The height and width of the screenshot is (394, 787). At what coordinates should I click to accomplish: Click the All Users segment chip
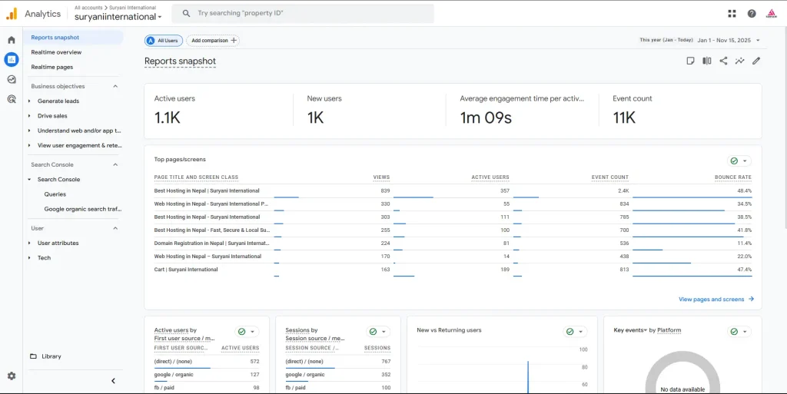[164, 41]
